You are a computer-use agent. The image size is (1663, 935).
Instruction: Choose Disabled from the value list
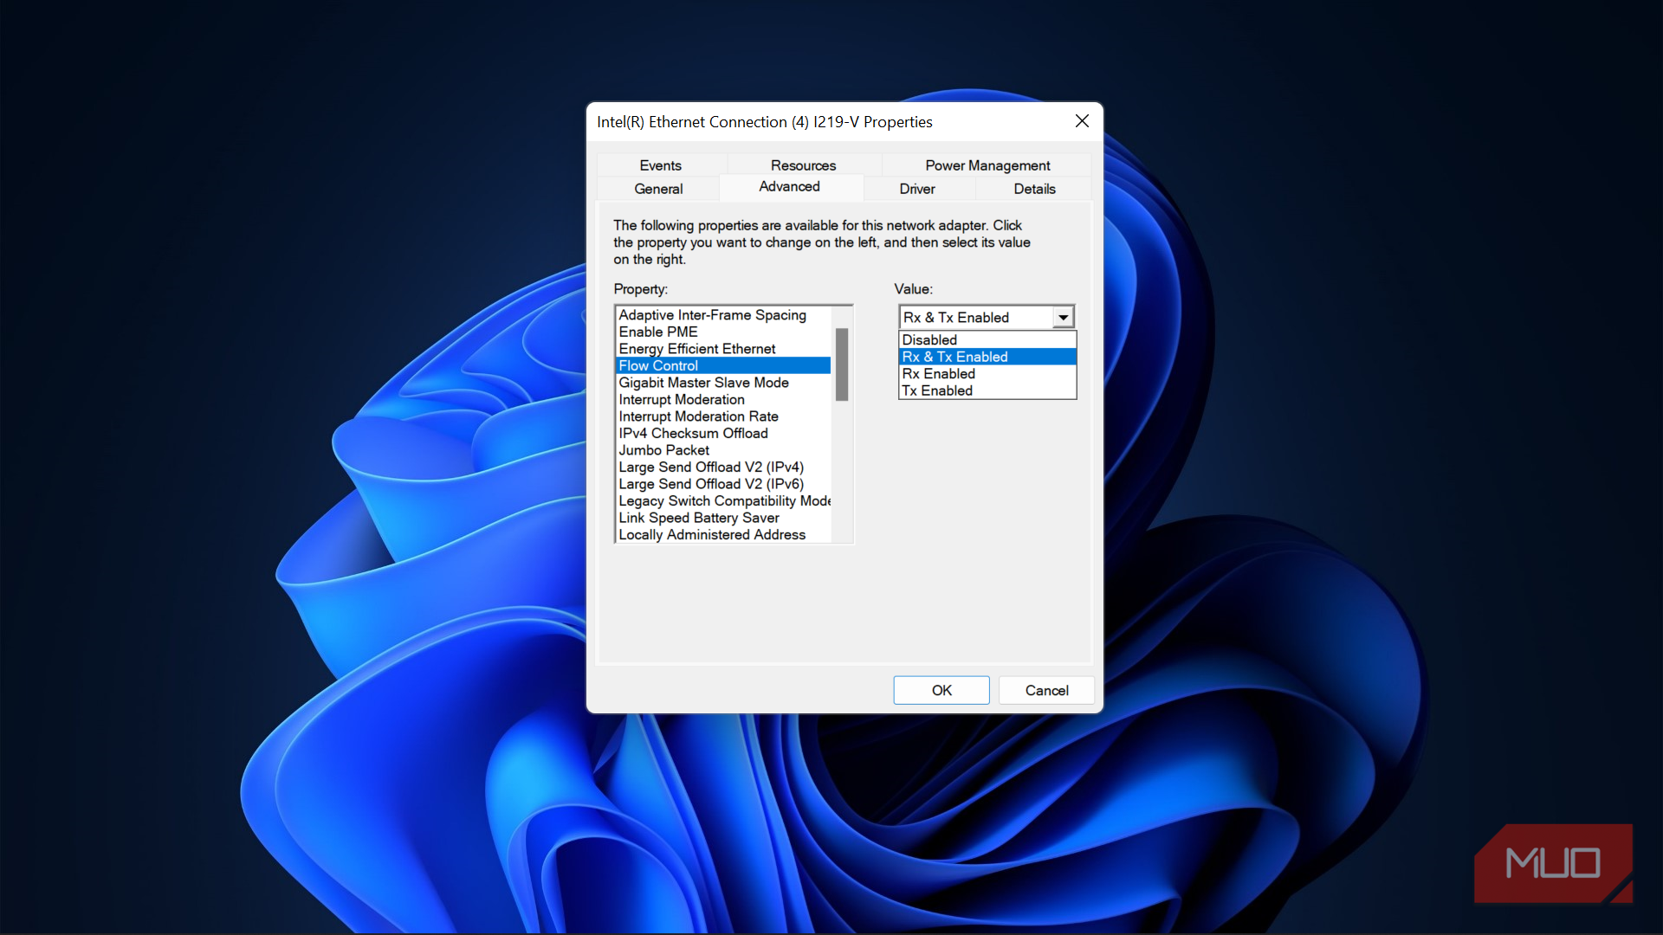tap(987, 340)
